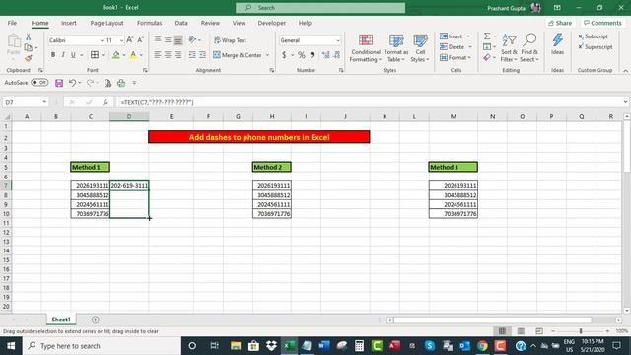Switch to Page Break Preview in status bar

[539, 331]
